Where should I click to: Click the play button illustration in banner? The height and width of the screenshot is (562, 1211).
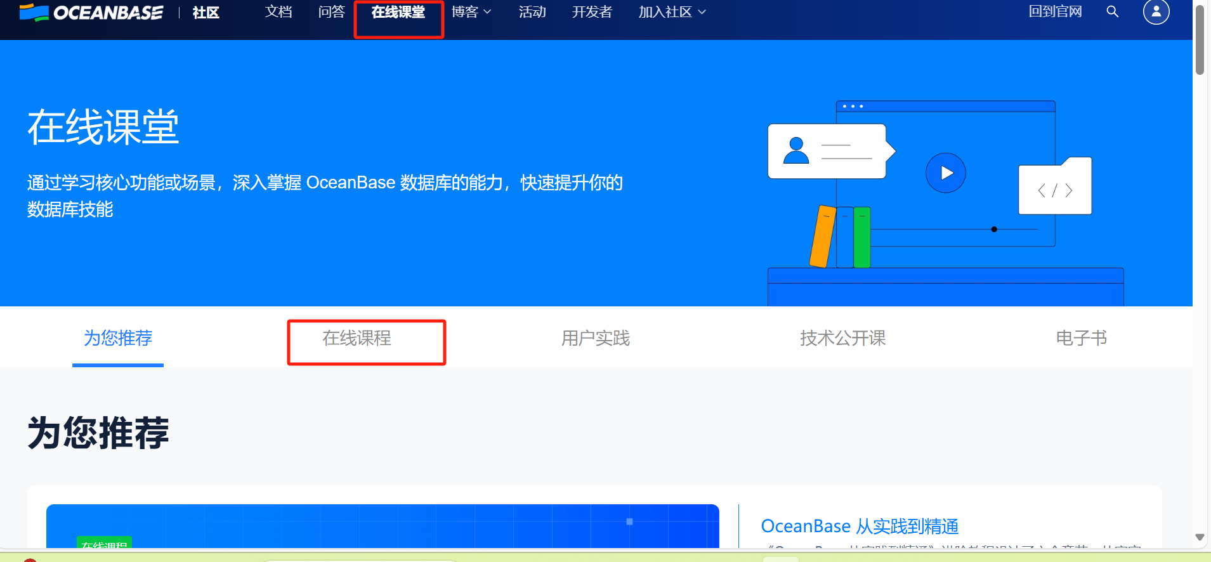coord(946,173)
